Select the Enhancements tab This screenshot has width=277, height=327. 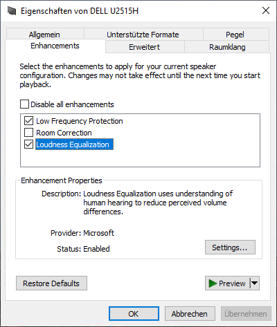pos(55,46)
